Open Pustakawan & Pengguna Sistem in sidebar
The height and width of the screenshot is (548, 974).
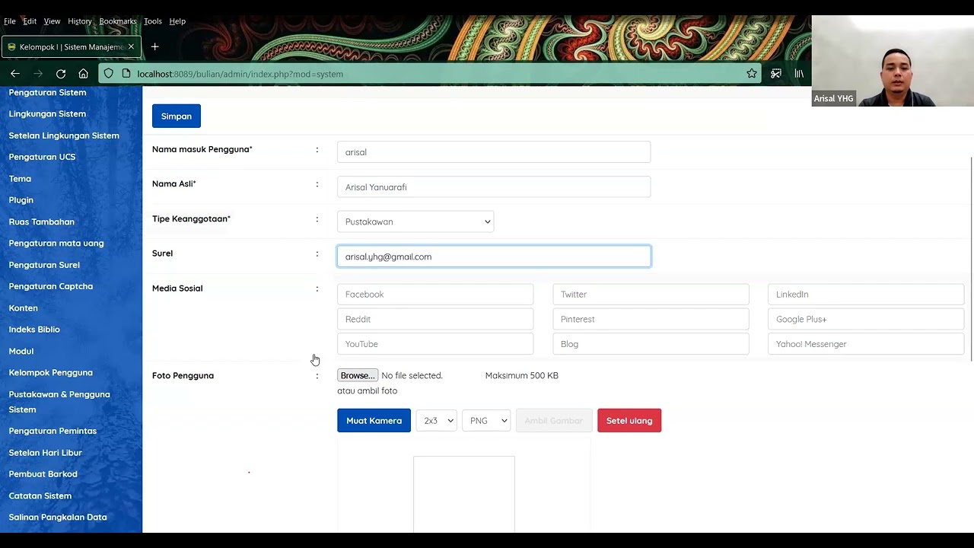[59, 402]
